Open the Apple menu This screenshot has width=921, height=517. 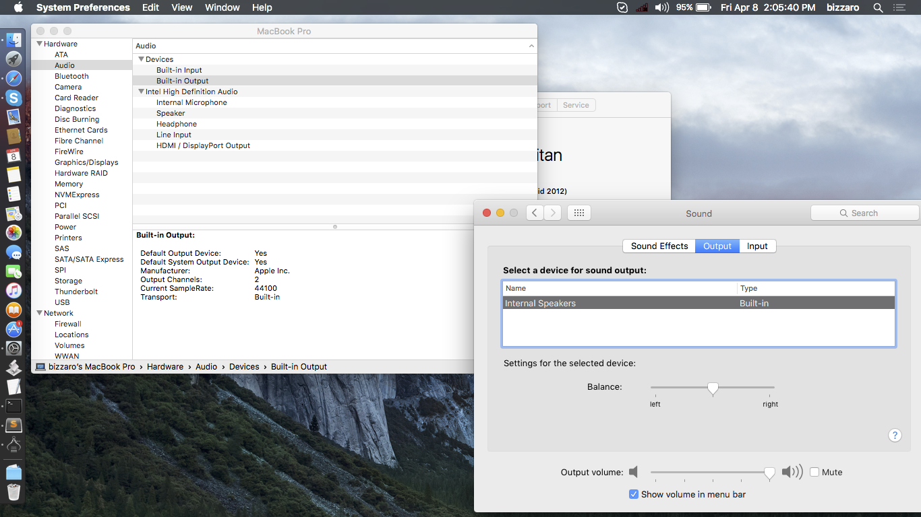(x=18, y=7)
